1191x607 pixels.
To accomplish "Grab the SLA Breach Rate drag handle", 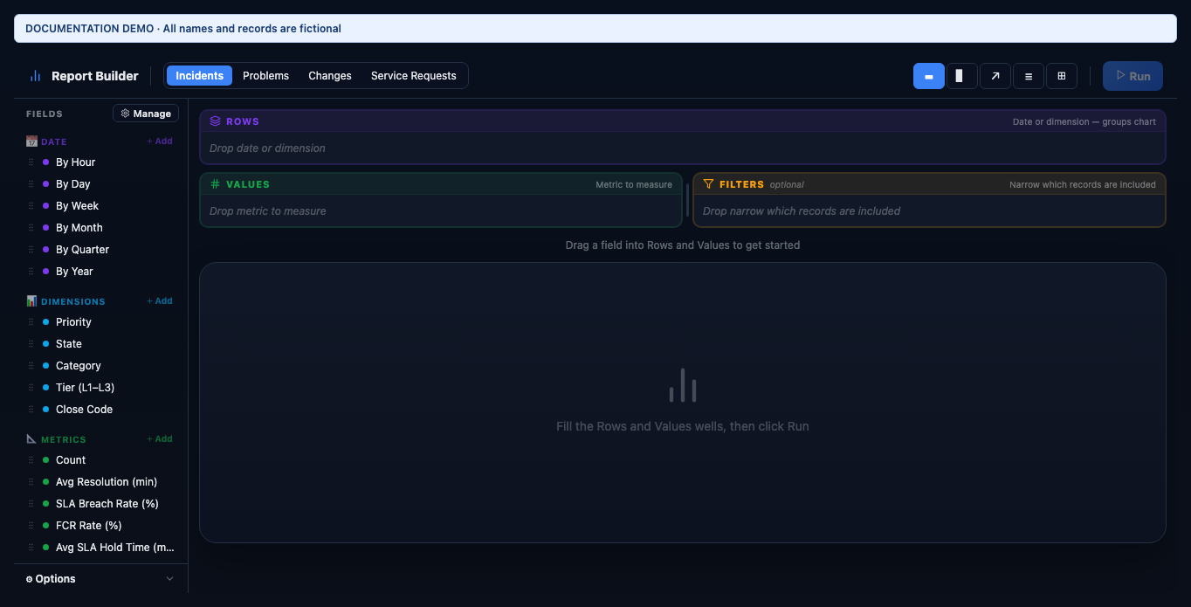I will (x=31, y=504).
